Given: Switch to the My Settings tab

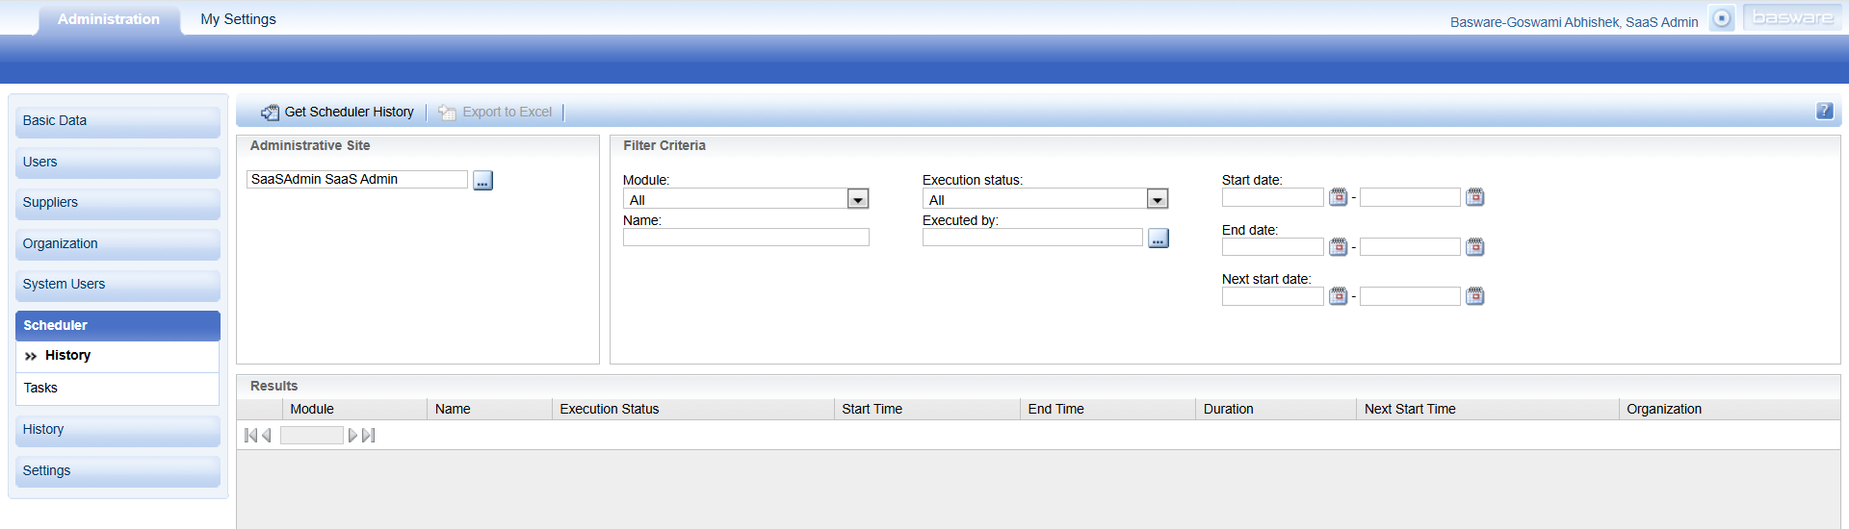Looking at the screenshot, I should (x=238, y=19).
